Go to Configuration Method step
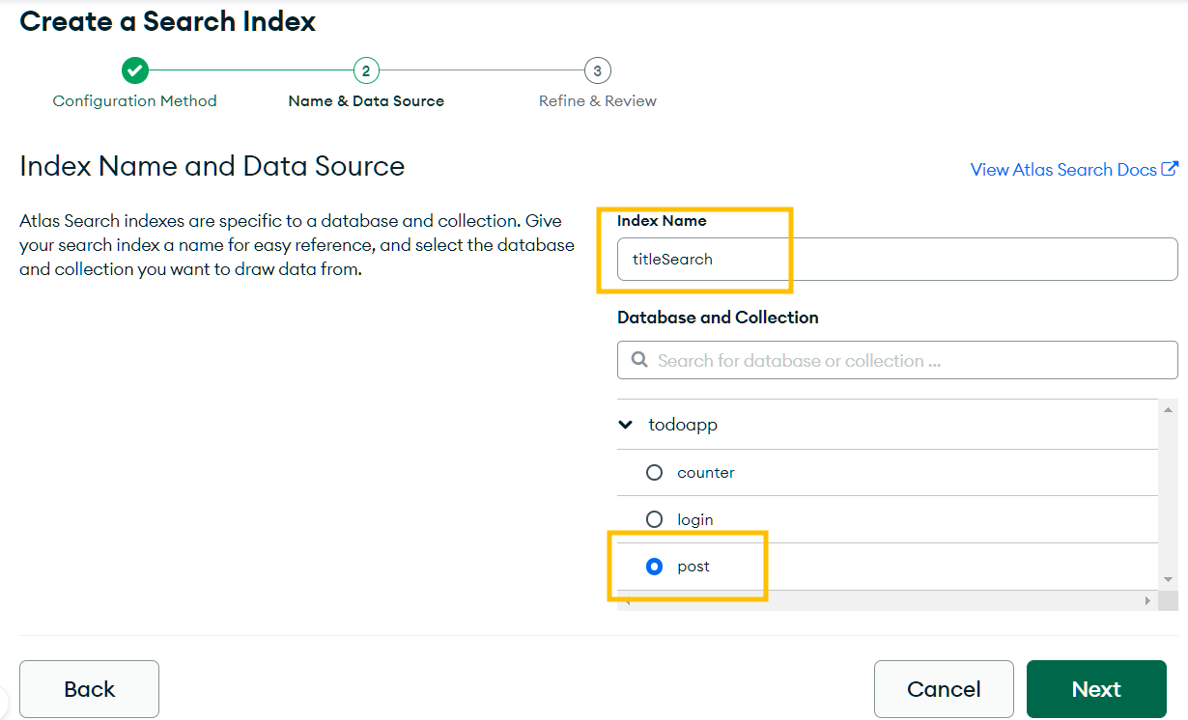 (x=135, y=101)
